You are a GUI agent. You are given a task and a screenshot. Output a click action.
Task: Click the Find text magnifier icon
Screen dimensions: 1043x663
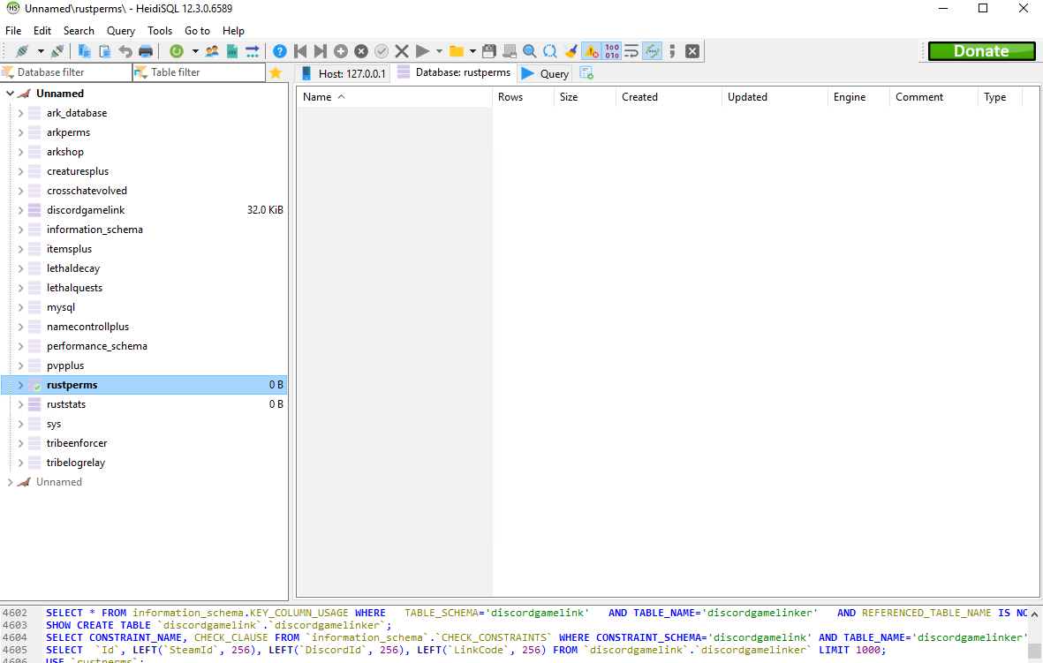pos(530,51)
